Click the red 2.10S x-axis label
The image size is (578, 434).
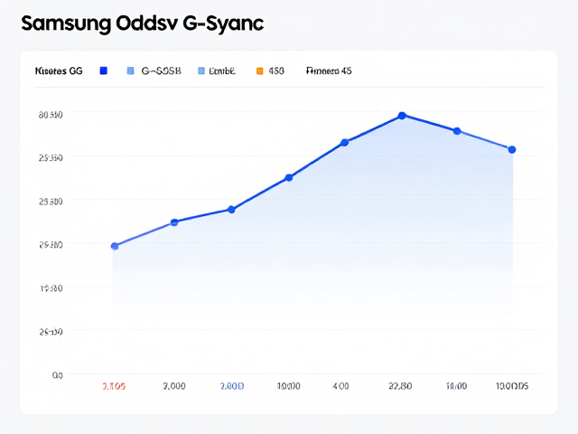coord(114,386)
